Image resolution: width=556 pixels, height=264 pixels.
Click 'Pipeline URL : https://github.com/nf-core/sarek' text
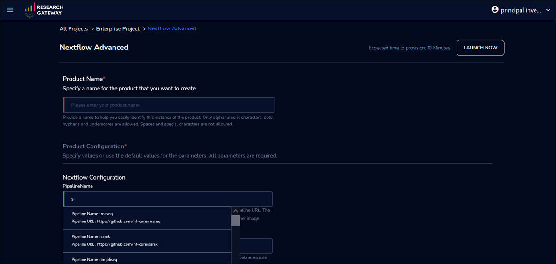(114, 244)
